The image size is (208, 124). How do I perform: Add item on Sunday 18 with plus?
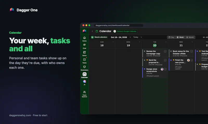pos(113,42)
